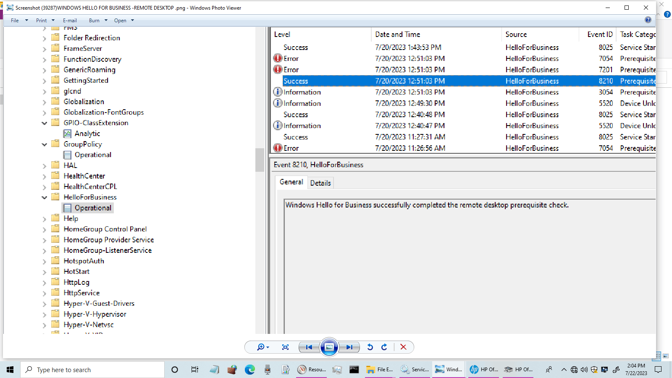
Task: Click the dropdown arrow beside Print
Action: (53, 20)
